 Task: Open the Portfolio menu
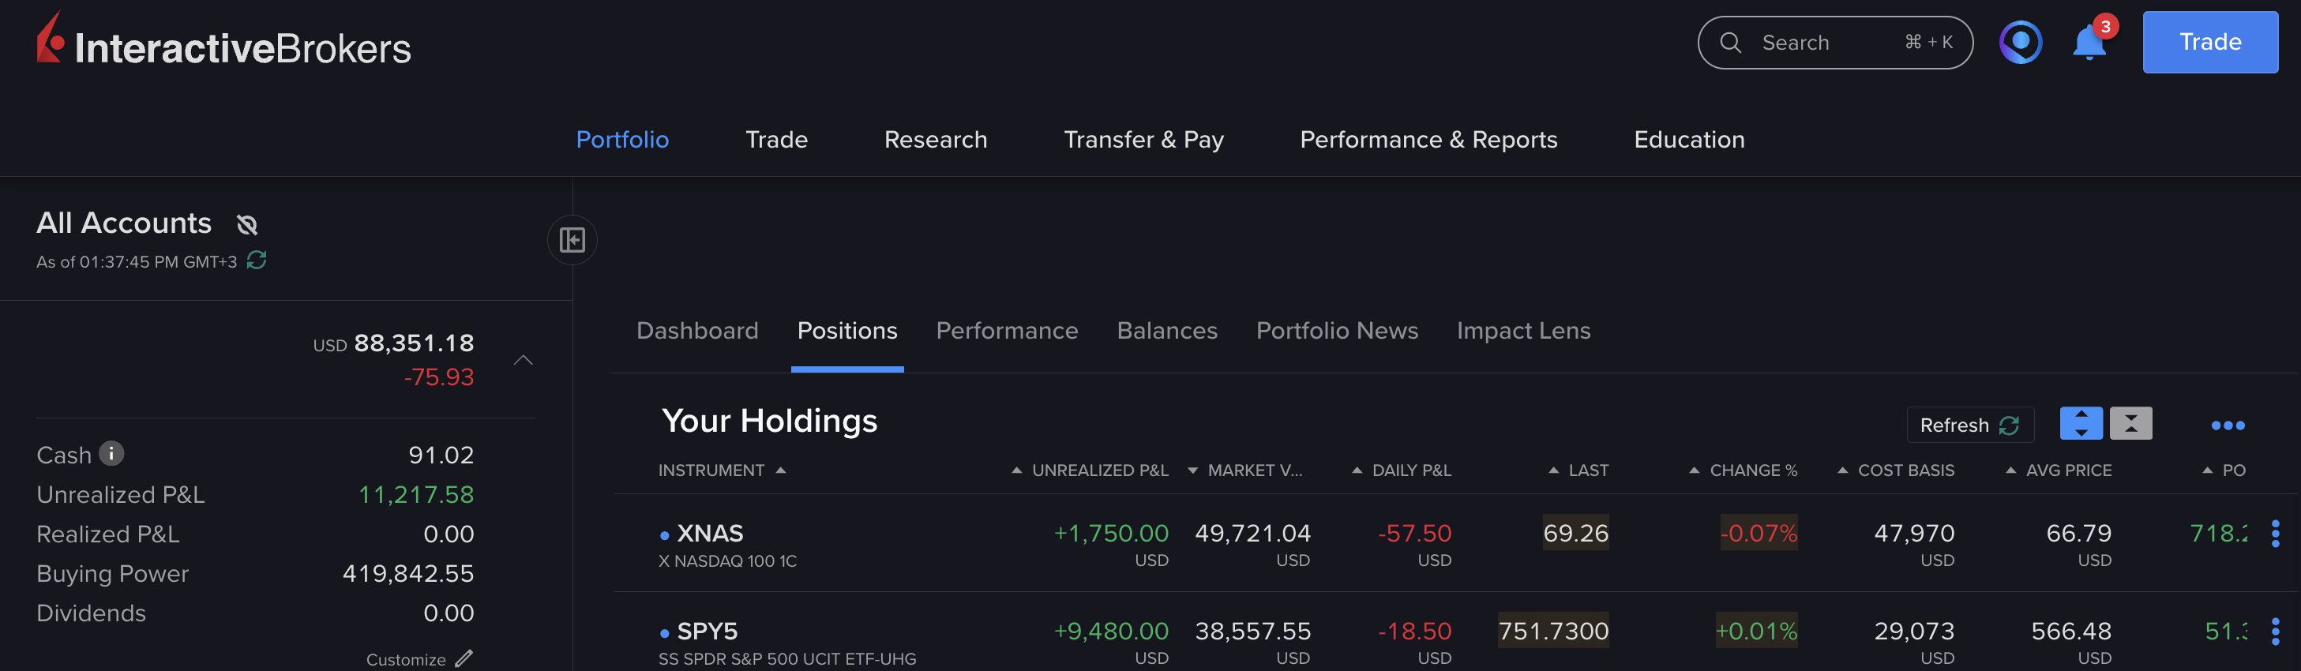(x=621, y=140)
